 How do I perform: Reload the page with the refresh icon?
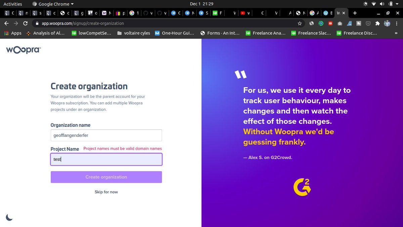pos(25,24)
